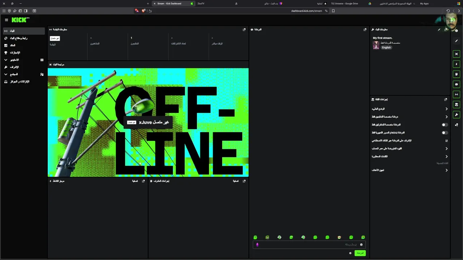Click the My first stream. title

pyautogui.click(x=383, y=38)
